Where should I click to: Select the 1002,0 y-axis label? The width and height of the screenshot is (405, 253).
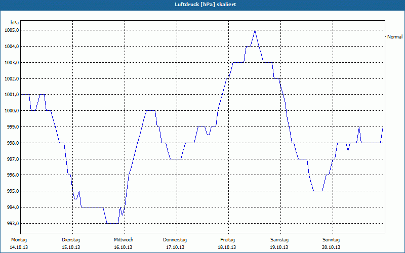(12, 79)
